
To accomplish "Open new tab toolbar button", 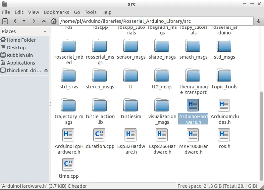I will 5,21.
